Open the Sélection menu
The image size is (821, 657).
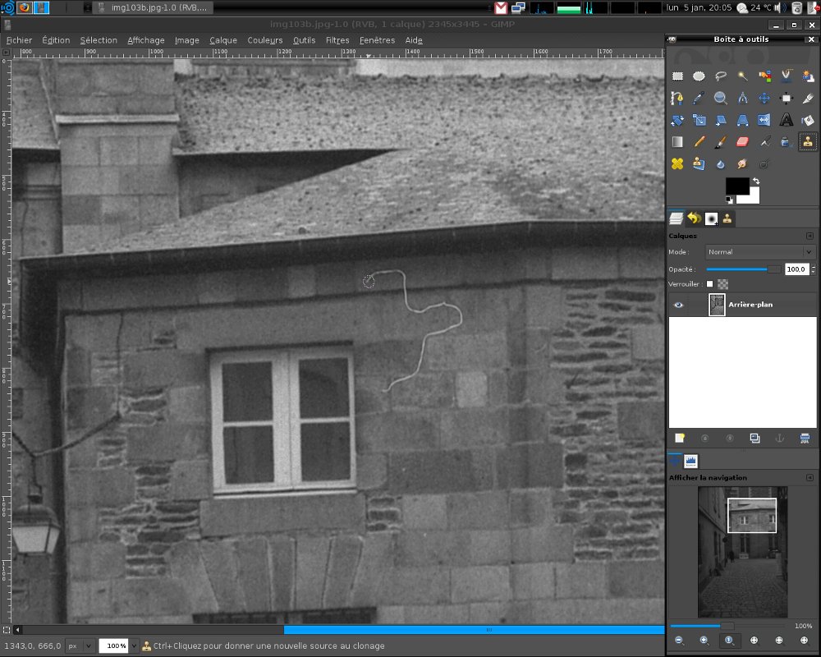click(x=99, y=40)
